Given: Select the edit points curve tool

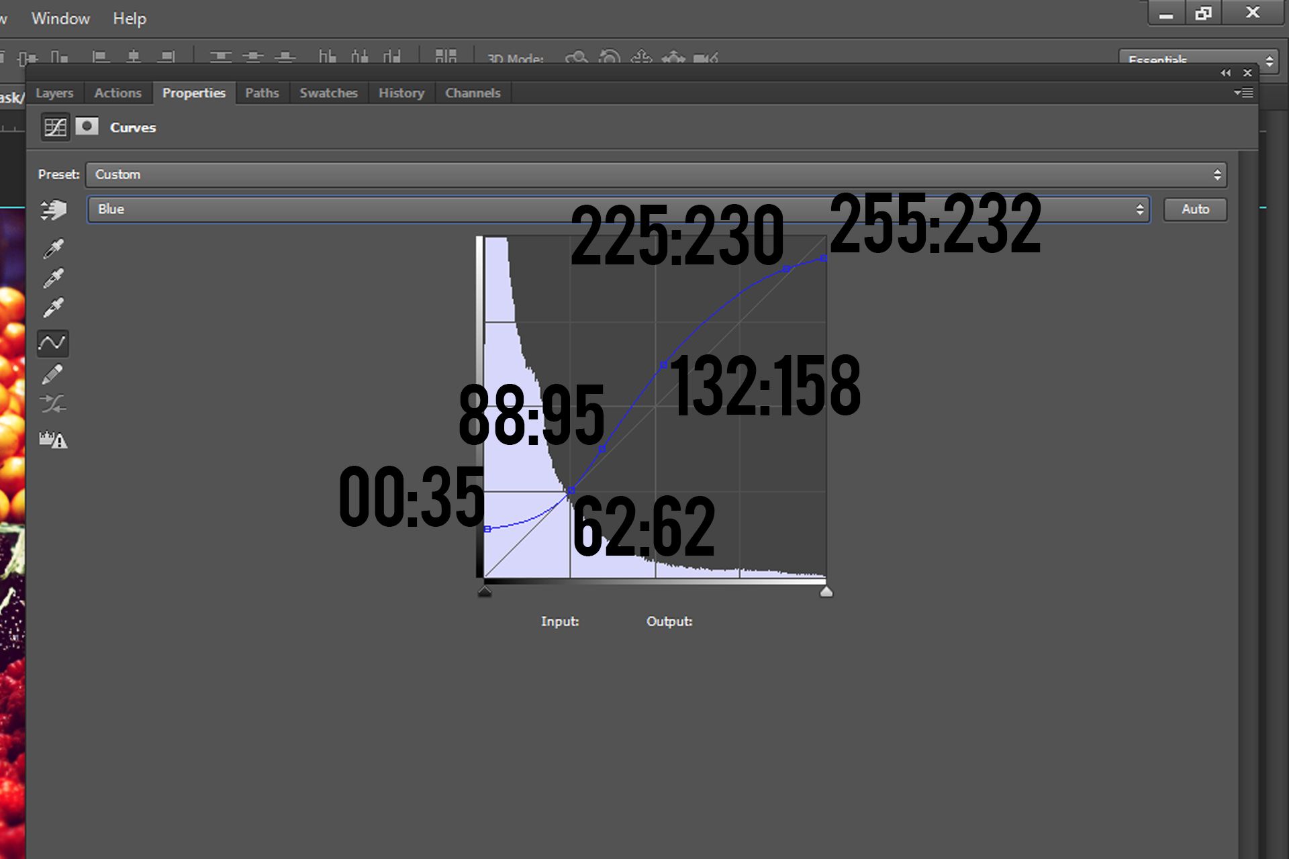Looking at the screenshot, I should (x=53, y=343).
